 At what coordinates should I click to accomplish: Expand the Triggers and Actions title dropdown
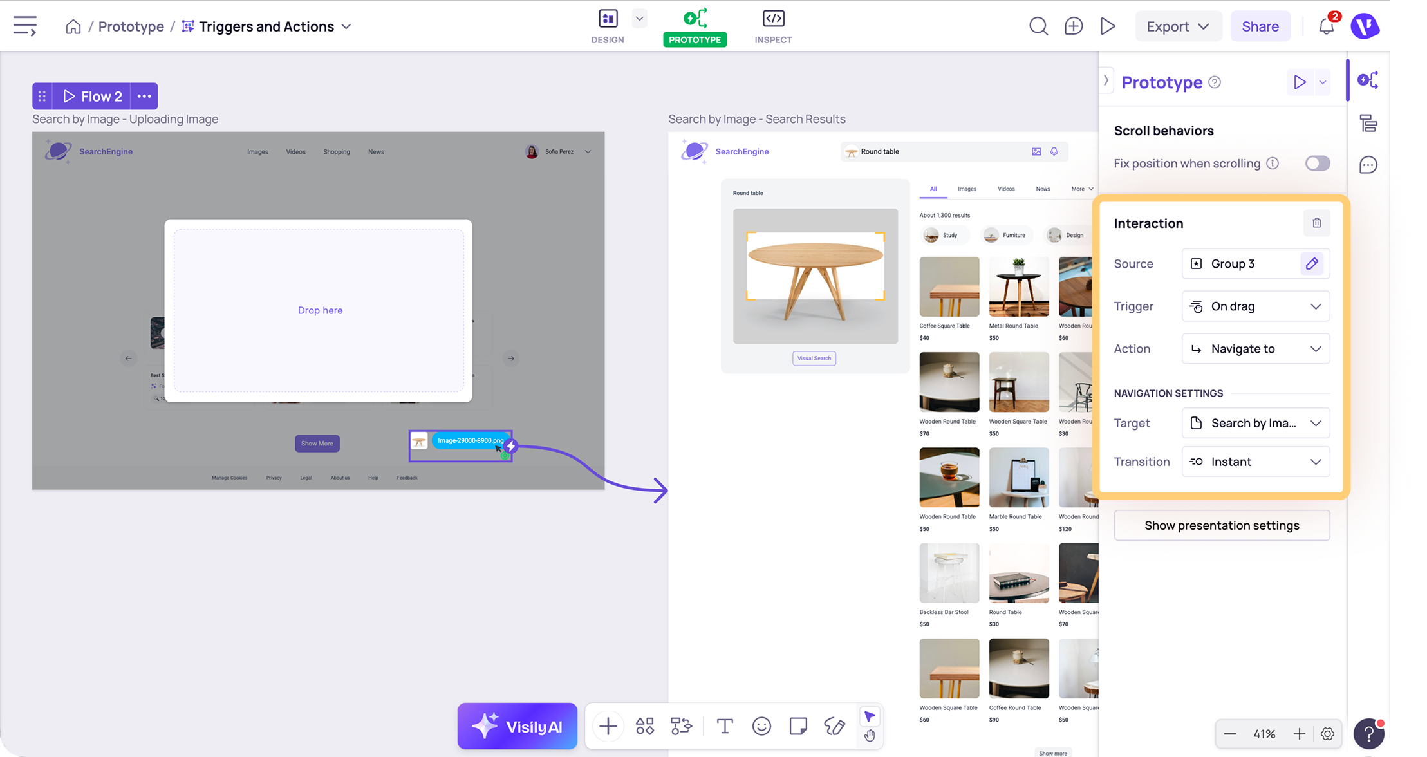[346, 26]
